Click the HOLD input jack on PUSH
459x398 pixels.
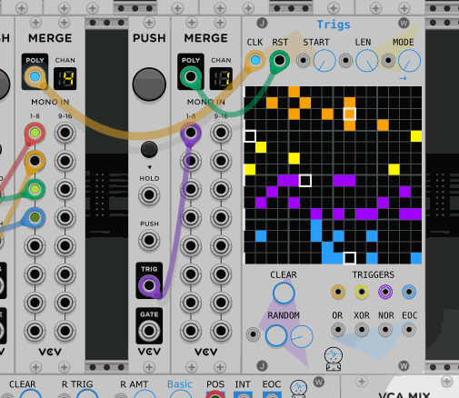click(x=149, y=194)
